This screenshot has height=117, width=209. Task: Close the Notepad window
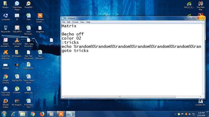click(201, 18)
